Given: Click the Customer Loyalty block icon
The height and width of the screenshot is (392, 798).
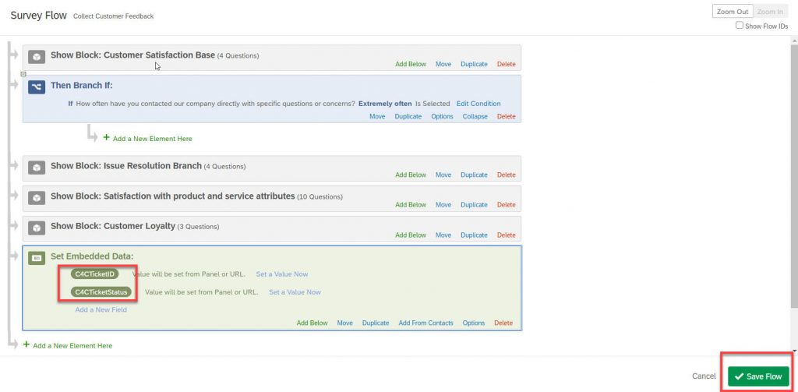Looking at the screenshot, I should pos(37,228).
